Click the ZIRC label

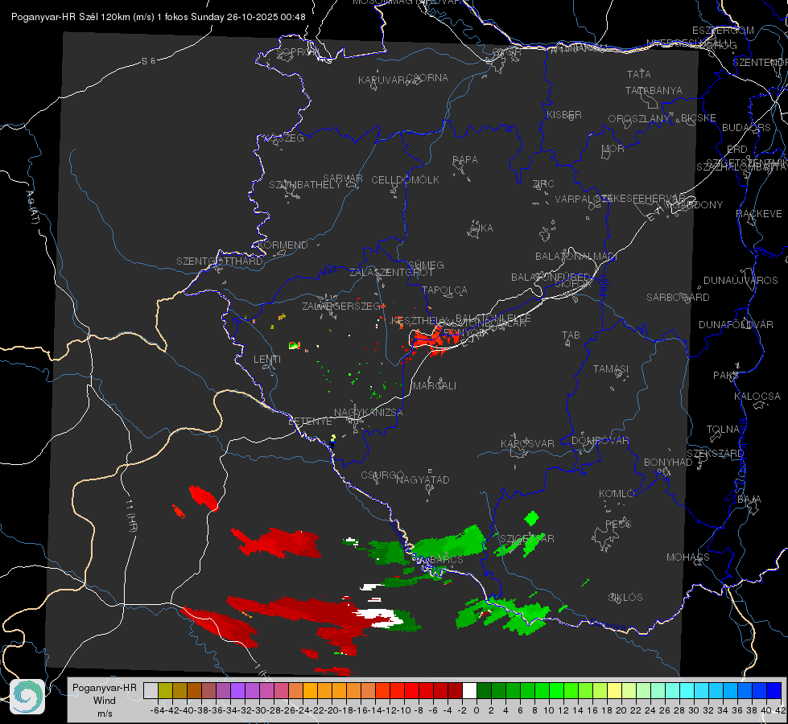coord(543,183)
